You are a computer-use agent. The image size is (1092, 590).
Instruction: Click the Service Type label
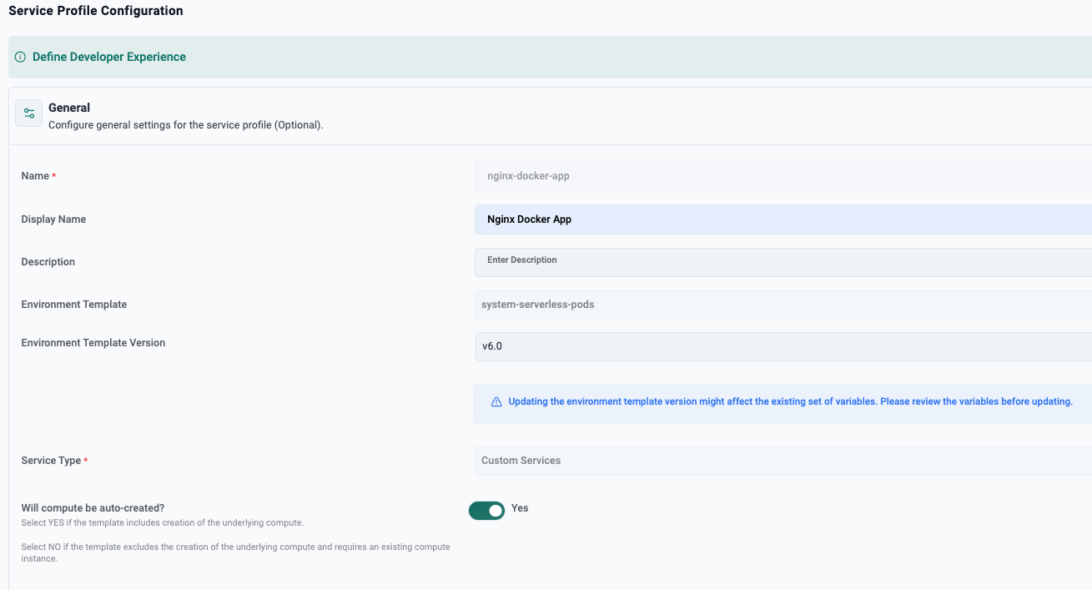tap(51, 461)
